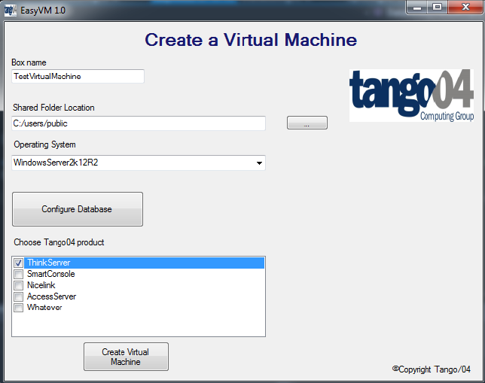Image resolution: width=485 pixels, height=383 pixels.
Task: Select the SmartConsole product label
Action: tap(51, 274)
